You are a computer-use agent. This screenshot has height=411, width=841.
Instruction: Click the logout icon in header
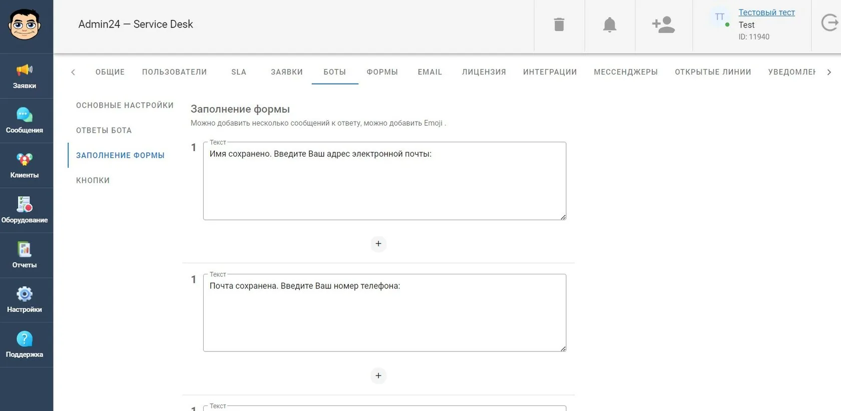point(829,23)
